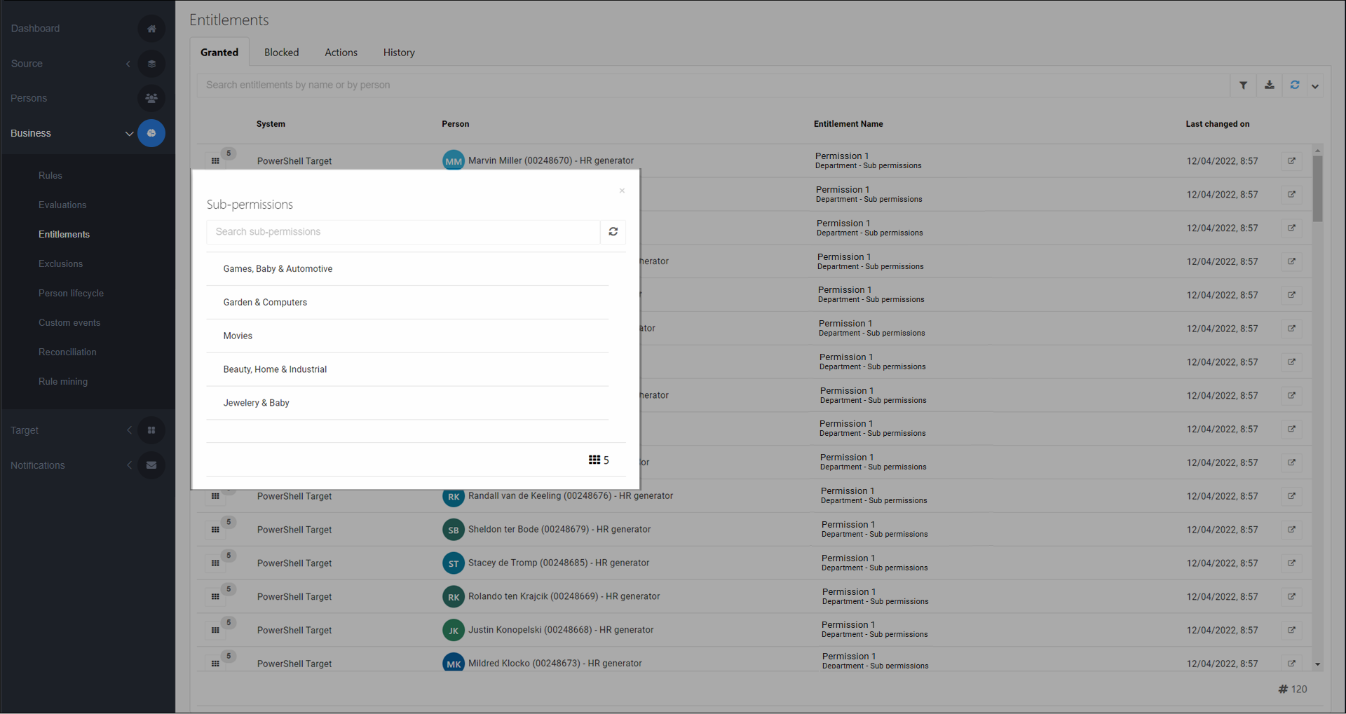Switch to the Blocked tab
Screen dimensions: 1346x714
tap(281, 52)
